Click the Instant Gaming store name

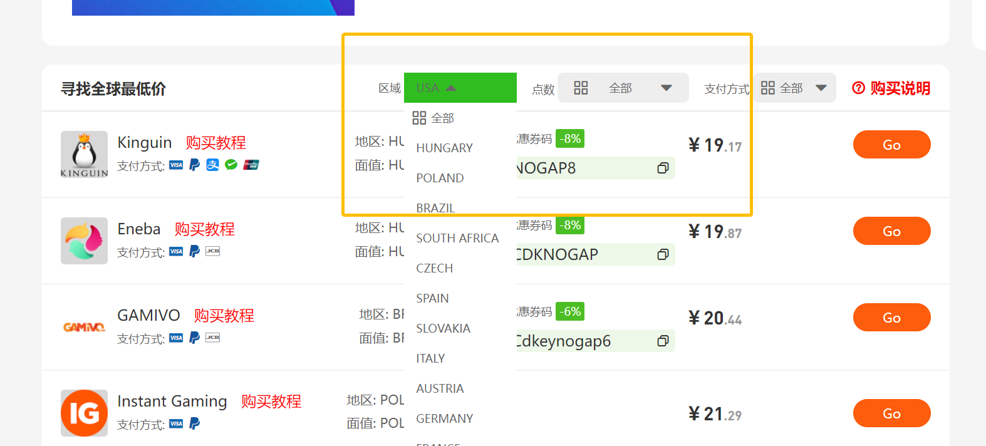(172, 402)
